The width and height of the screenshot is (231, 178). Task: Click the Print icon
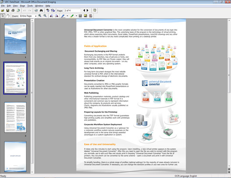pos(13,10)
